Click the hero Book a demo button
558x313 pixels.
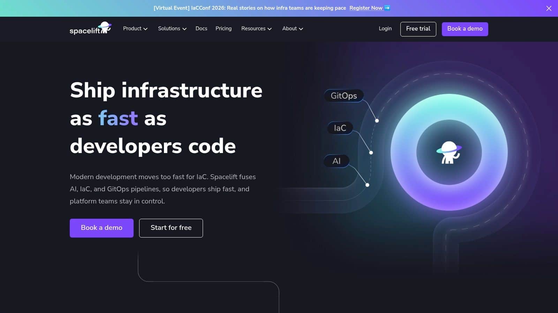point(101,228)
